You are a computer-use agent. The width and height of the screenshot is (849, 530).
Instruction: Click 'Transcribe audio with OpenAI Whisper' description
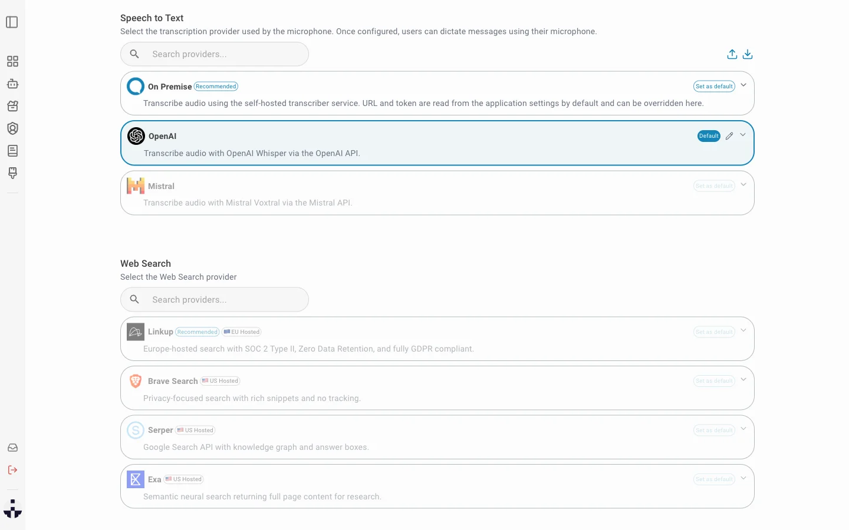click(x=252, y=153)
